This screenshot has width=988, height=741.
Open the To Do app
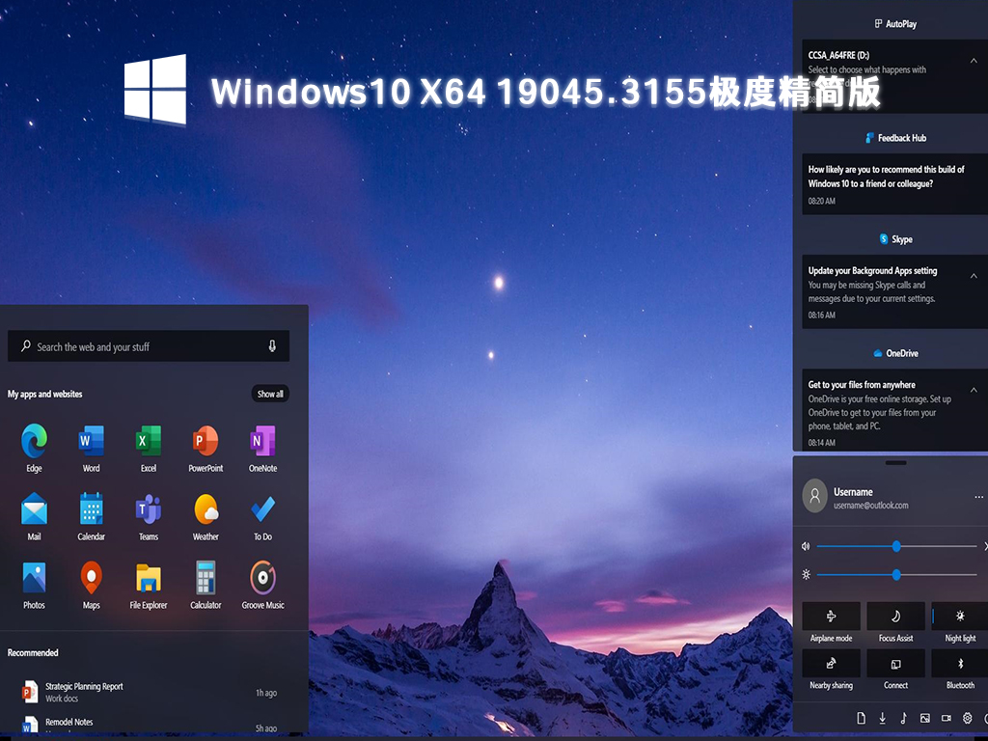262,516
